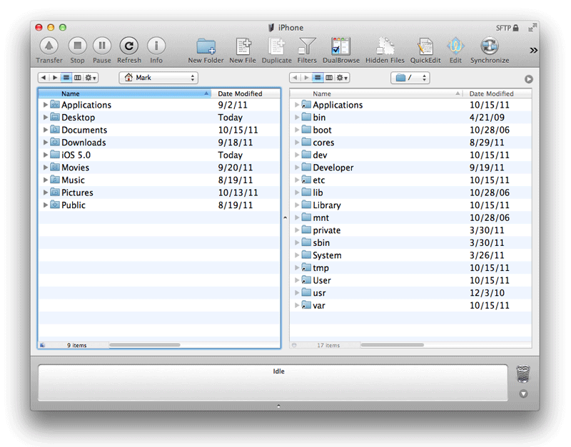Expand the Documents folder in left pane

(46, 130)
